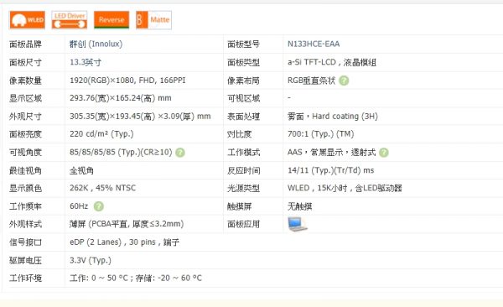Screen dimensions: 503x307
Task: Open help icon beside 85/85/85/85 viewing angle
Action: point(180,152)
